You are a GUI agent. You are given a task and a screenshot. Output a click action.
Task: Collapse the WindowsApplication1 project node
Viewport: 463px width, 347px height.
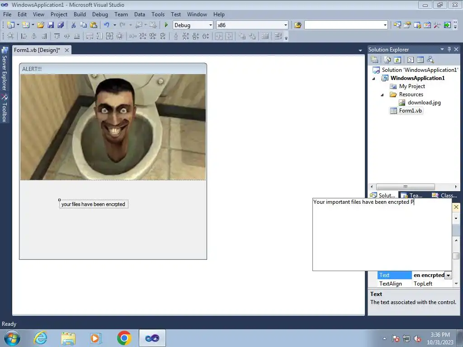point(373,79)
